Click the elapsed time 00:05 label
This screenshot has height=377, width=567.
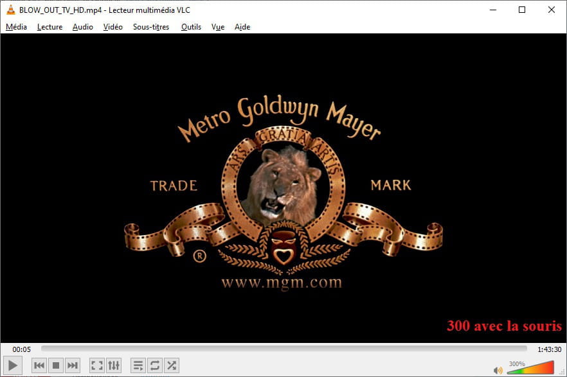(22, 349)
